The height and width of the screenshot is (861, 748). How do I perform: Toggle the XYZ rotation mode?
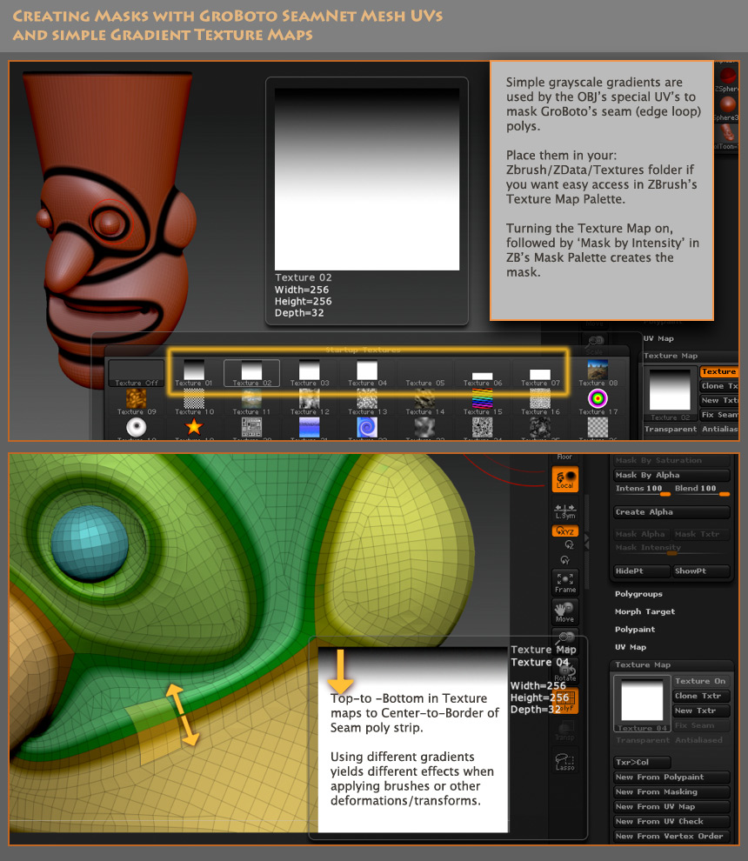(x=564, y=531)
